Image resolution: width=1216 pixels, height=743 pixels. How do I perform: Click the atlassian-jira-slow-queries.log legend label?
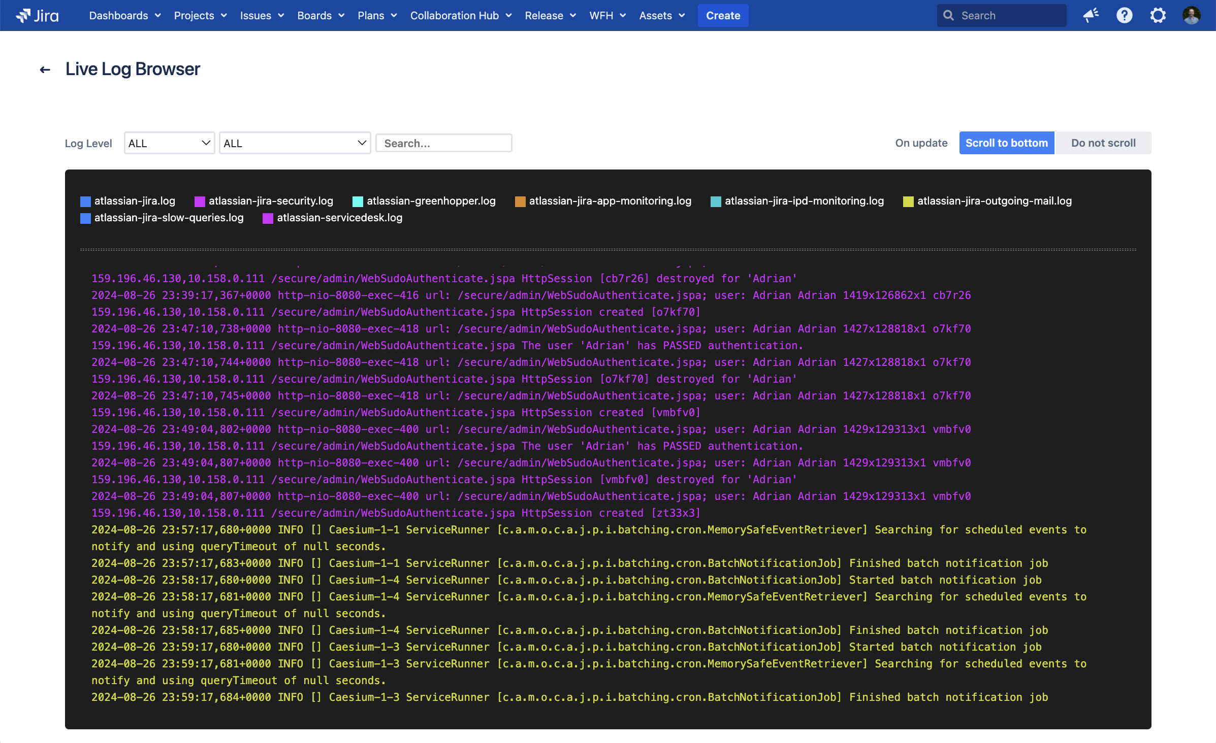click(x=169, y=218)
